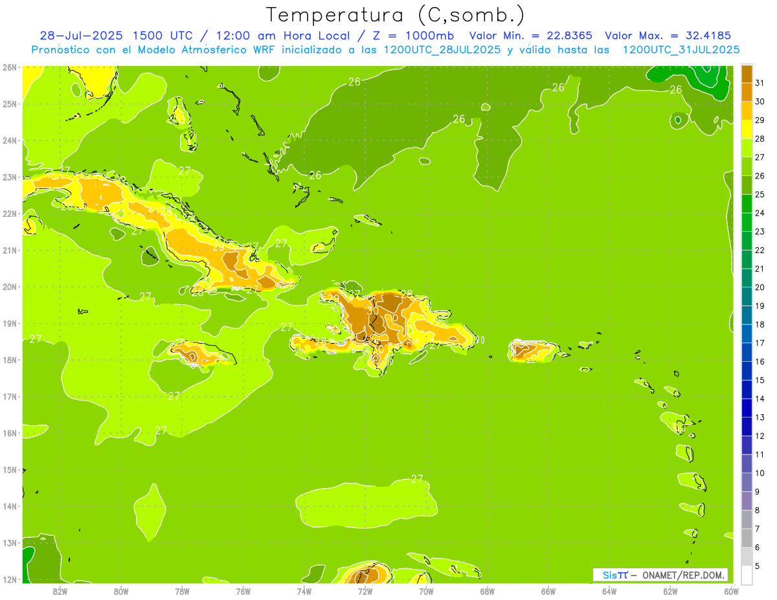
Task: Select the gray legend band between 6 and 7
Action: pos(747,539)
